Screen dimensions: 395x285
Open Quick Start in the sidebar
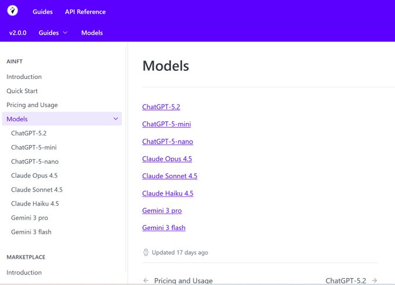point(22,91)
